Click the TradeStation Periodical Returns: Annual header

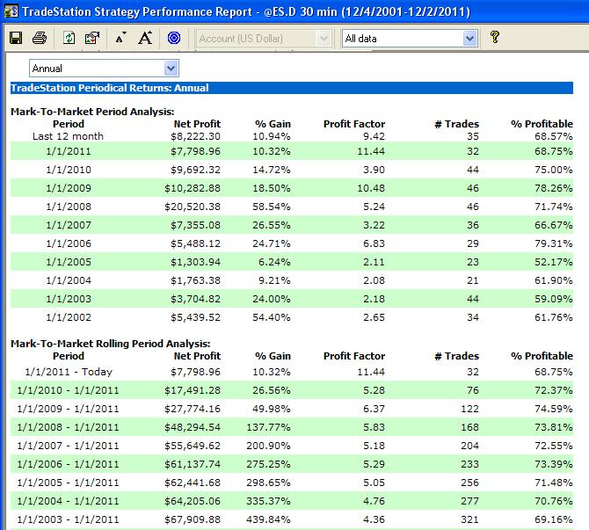pyautogui.click(x=292, y=88)
